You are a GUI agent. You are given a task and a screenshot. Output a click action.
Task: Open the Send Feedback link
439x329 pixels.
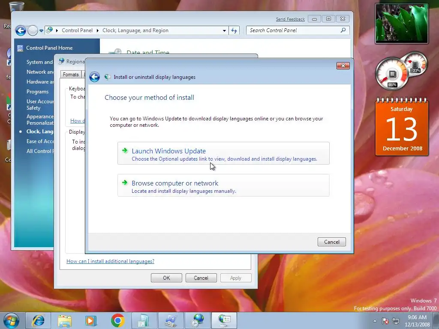pyautogui.click(x=290, y=19)
